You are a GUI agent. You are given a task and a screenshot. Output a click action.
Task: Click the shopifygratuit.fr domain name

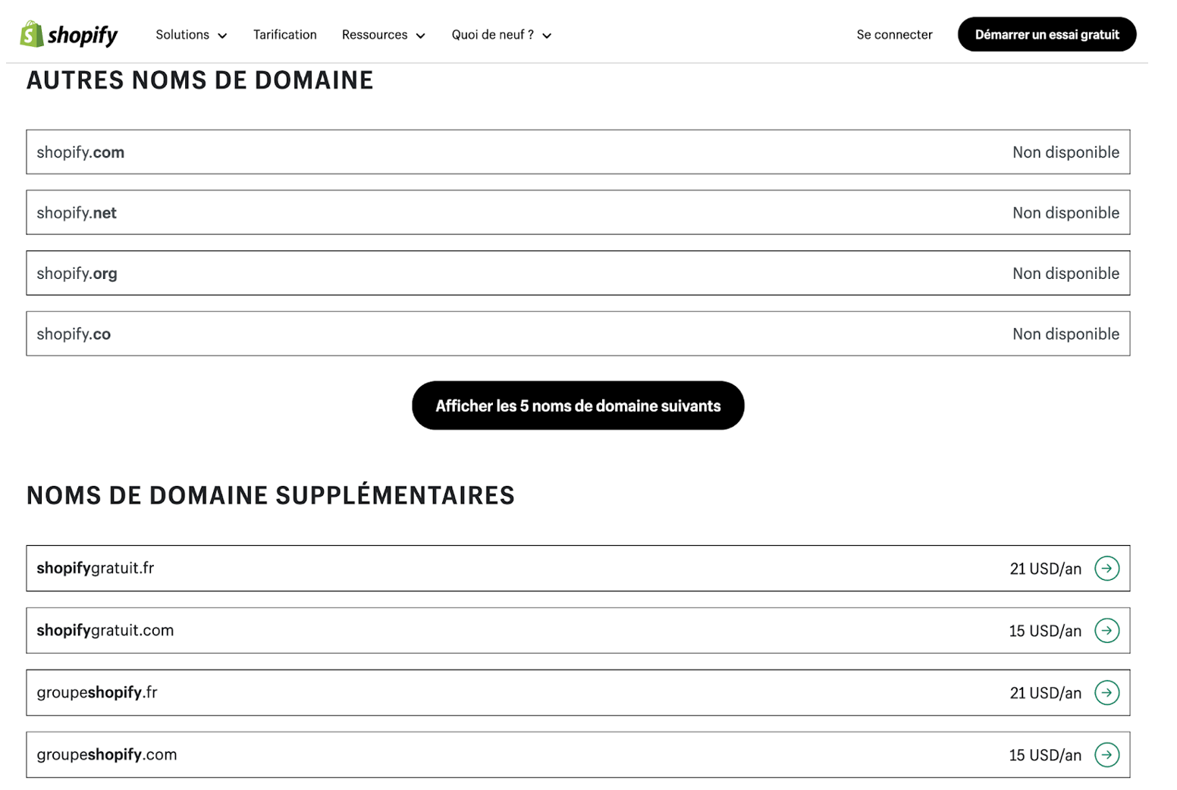[96, 569]
